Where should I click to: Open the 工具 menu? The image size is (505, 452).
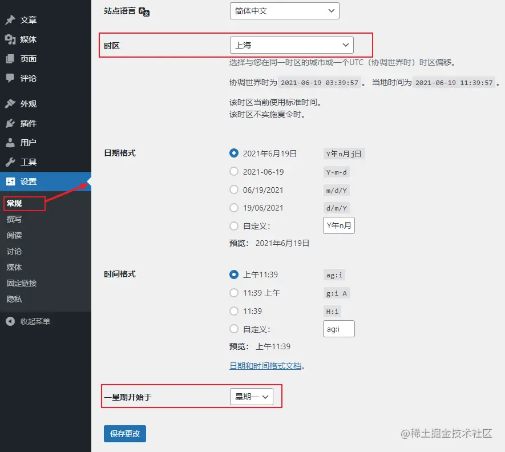(46, 162)
